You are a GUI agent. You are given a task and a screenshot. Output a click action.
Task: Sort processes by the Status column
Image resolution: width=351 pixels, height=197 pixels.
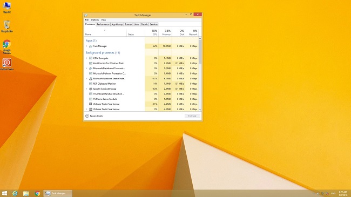(x=136, y=32)
